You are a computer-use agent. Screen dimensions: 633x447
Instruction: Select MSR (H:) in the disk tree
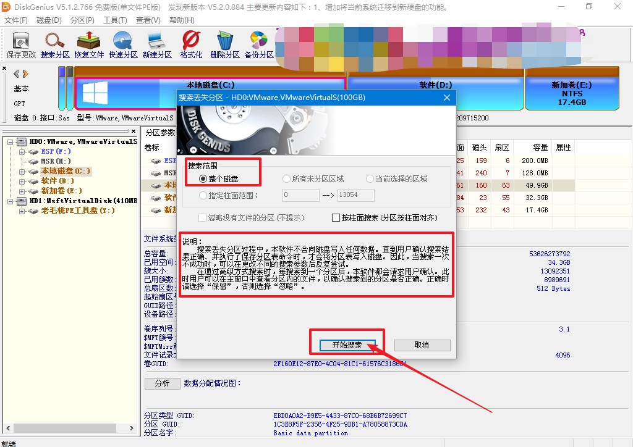tap(56, 161)
